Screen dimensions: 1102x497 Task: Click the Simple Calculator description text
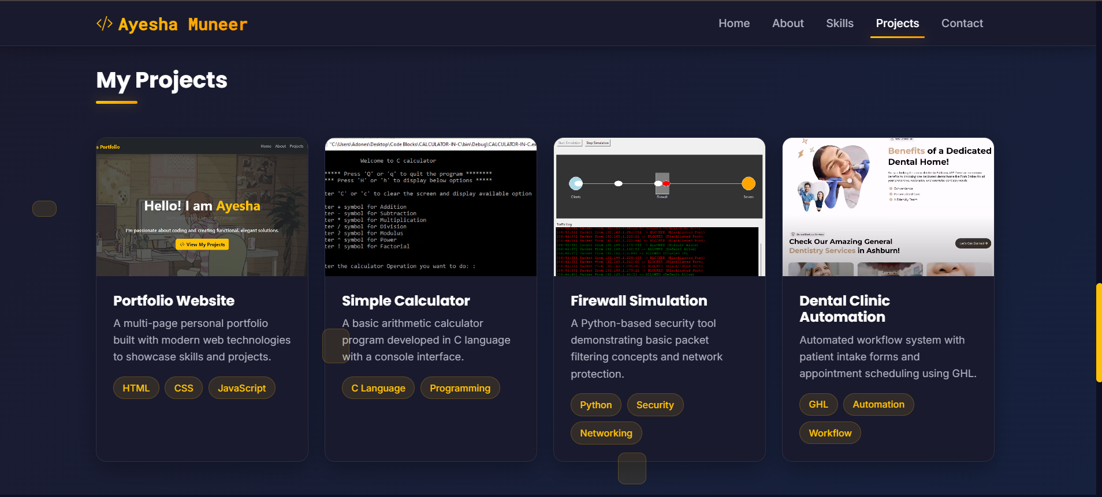[x=426, y=340]
